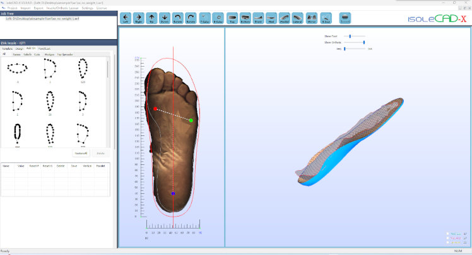
Task: Open the Settings menu
Action: pyautogui.click(x=83, y=8)
